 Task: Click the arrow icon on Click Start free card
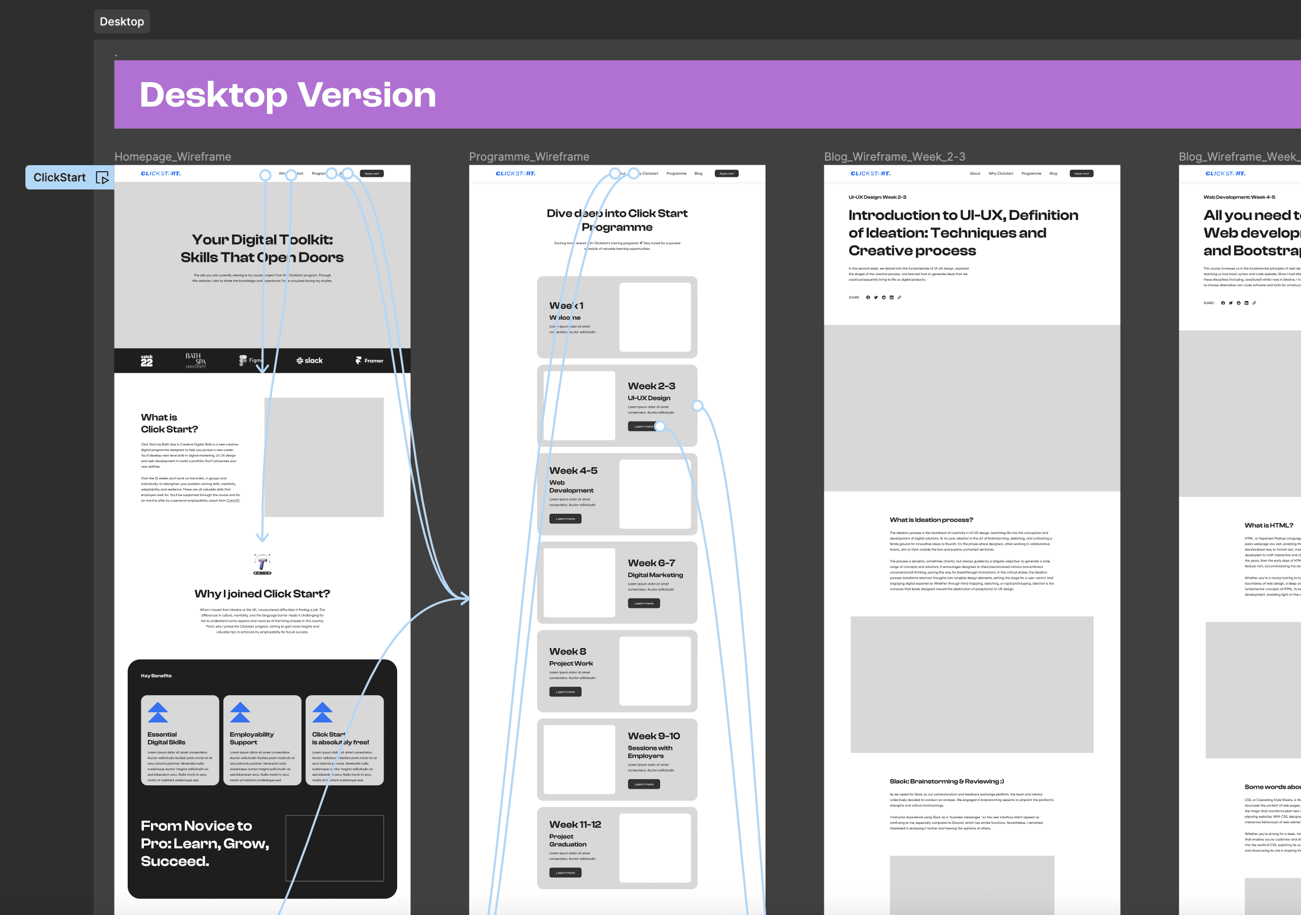point(322,712)
